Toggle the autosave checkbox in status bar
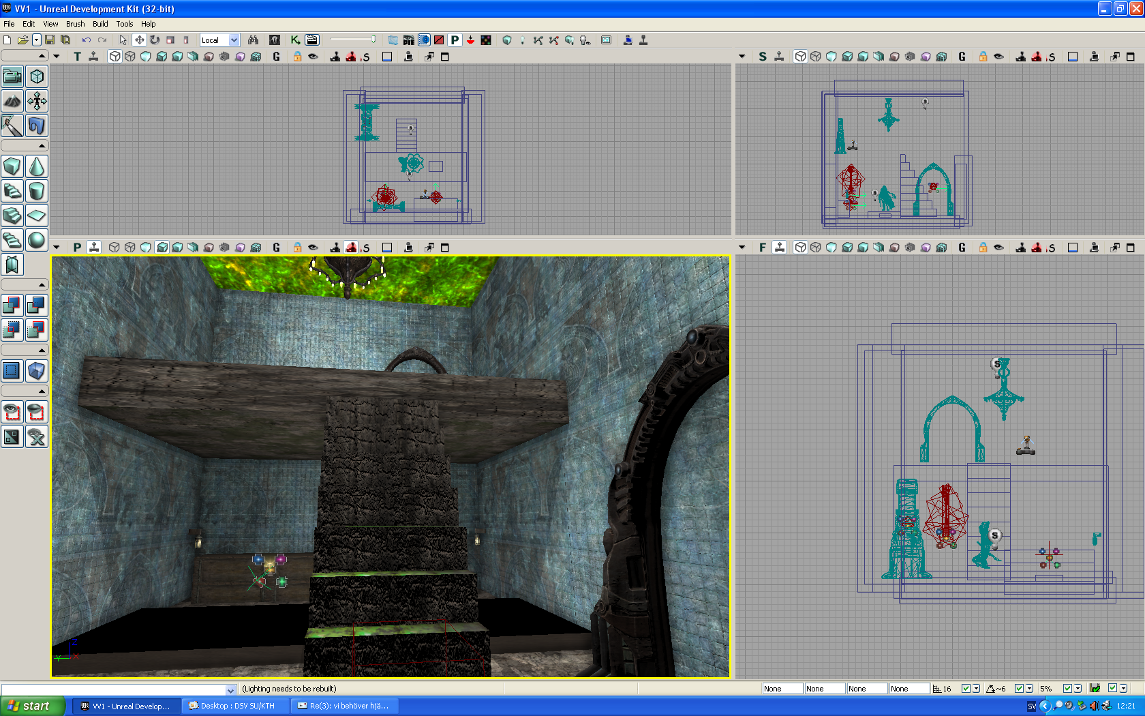Screen dimensions: 1145x716 click(x=1112, y=689)
